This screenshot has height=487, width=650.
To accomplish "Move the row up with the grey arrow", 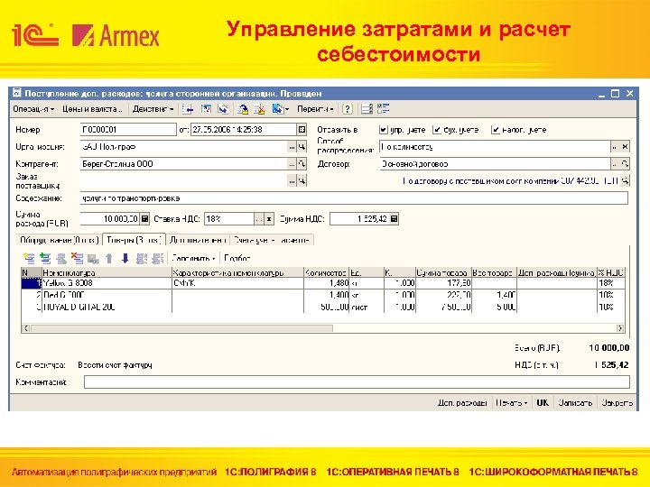I will (x=109, y=259).
